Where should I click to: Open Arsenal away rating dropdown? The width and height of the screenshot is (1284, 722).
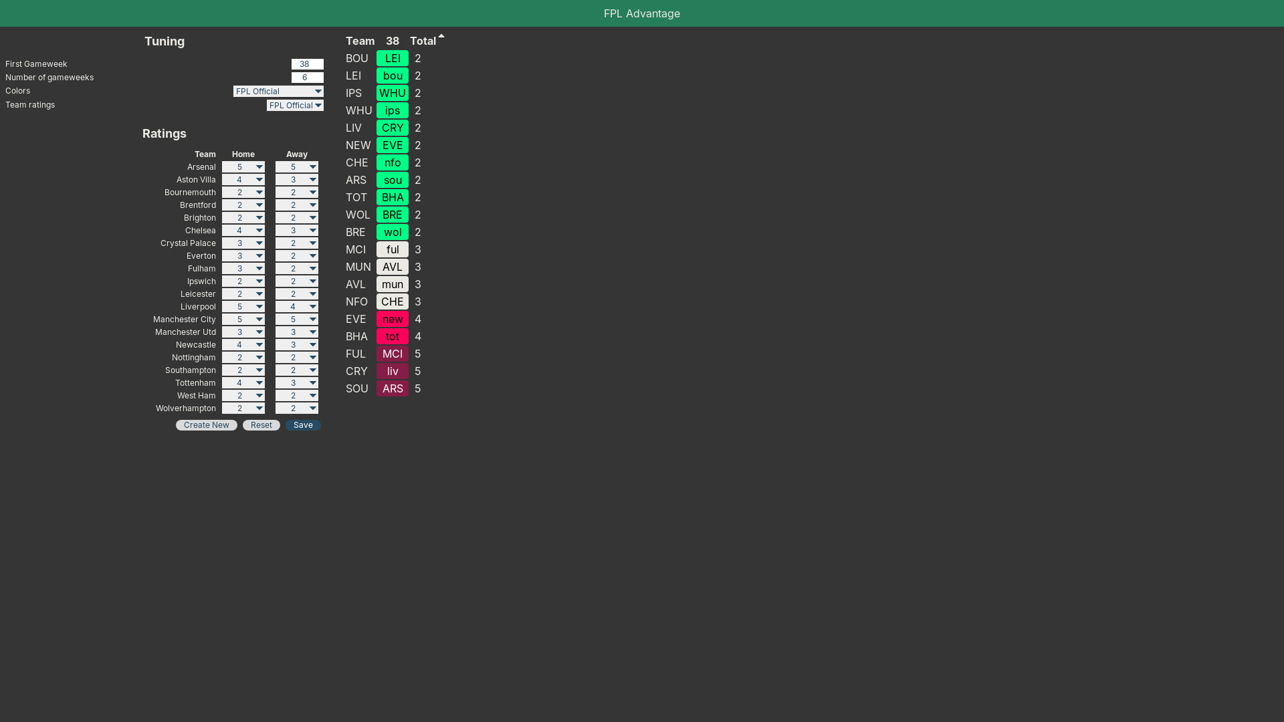coord(297,167)
